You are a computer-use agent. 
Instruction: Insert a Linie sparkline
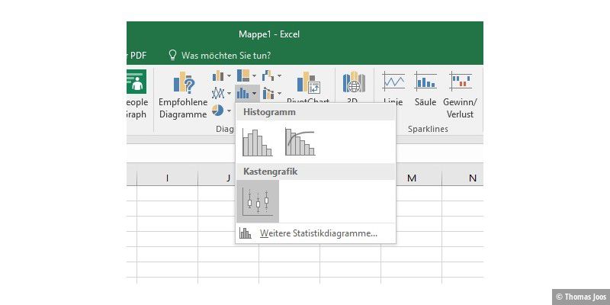point(393,91)
